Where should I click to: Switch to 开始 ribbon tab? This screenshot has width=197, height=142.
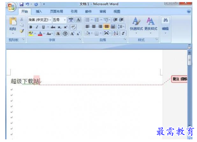coord(25,12)
